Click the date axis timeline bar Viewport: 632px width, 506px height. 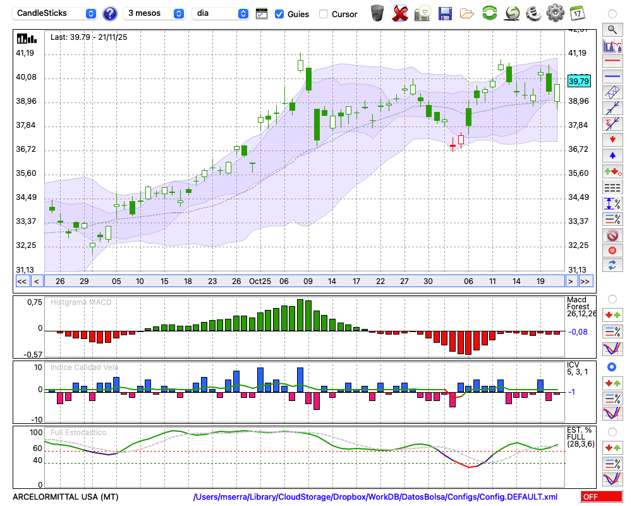(x=305, y=281)
